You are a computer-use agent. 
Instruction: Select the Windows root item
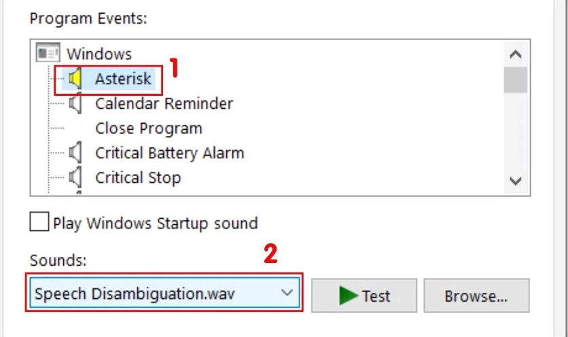point(99,54)
